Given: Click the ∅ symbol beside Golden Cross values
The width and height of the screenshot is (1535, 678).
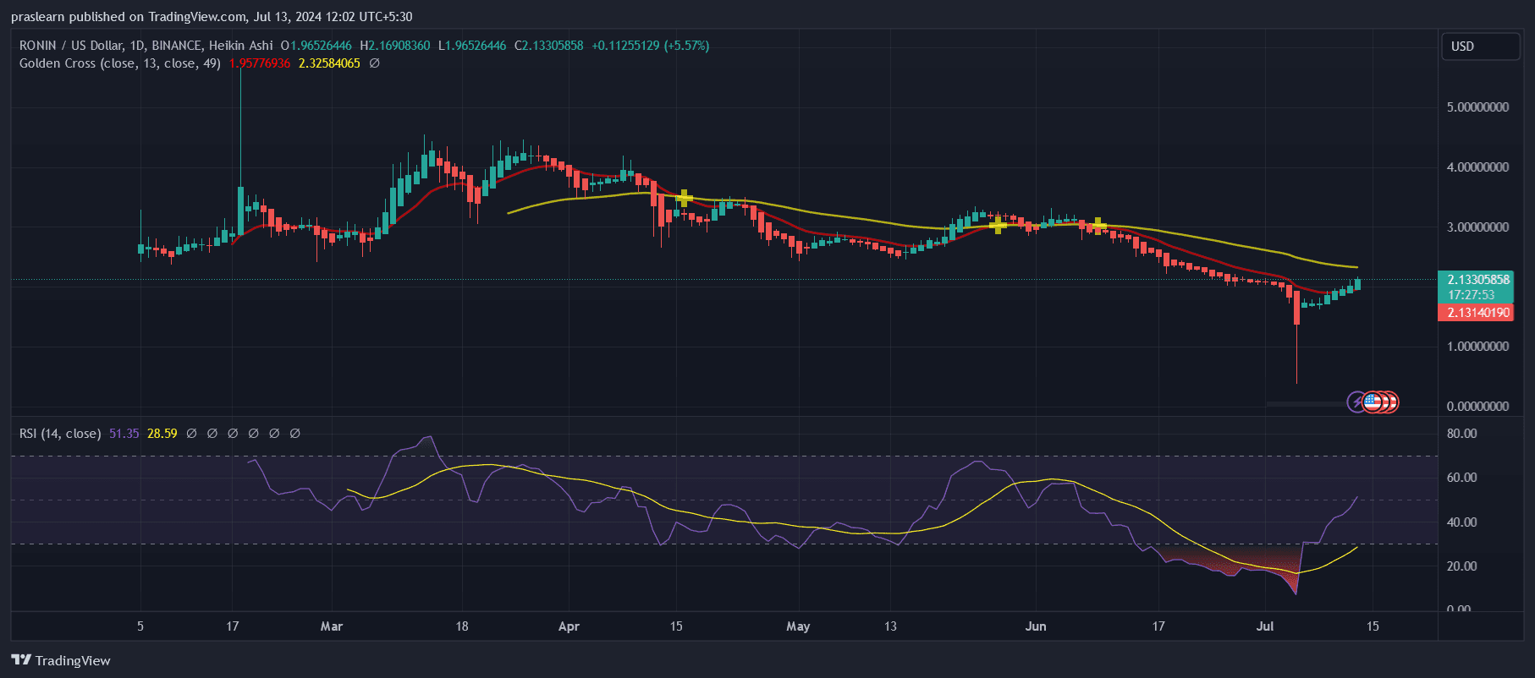Looking at the screenshot, I should point(375,63).
